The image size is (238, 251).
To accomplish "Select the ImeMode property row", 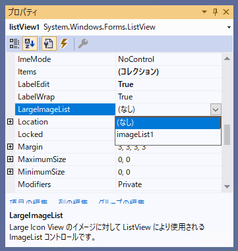I will 118,59.
